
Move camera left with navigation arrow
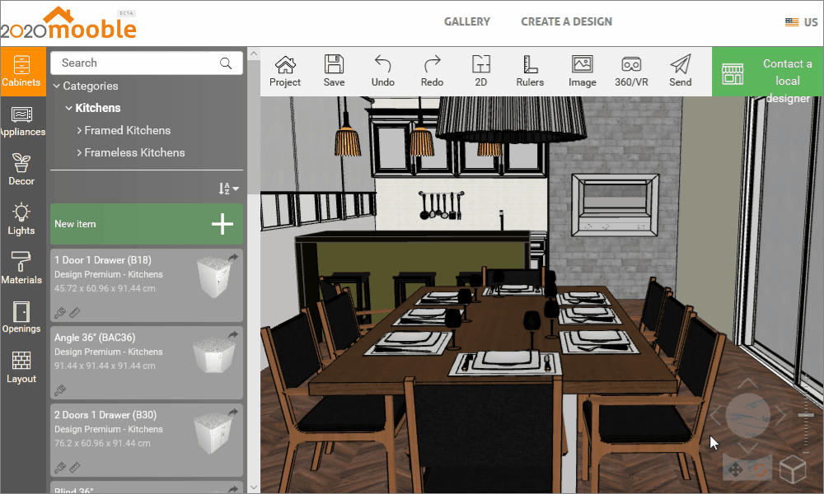[x=714, y=416]
